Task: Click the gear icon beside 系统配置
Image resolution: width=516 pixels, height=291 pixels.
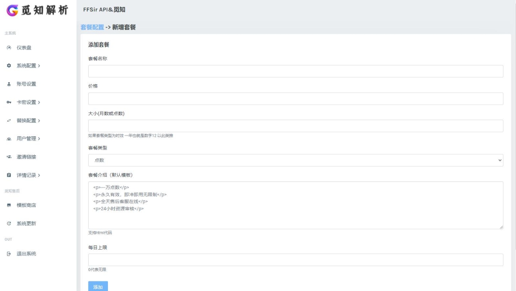Action: click(x=9, y=66)
